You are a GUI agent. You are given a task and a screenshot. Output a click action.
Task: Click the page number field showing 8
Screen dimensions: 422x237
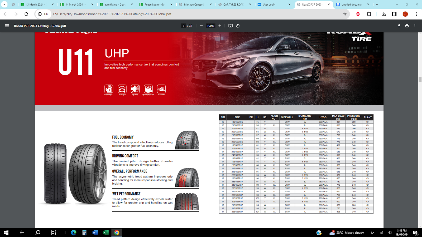click(x=184, y=26)
